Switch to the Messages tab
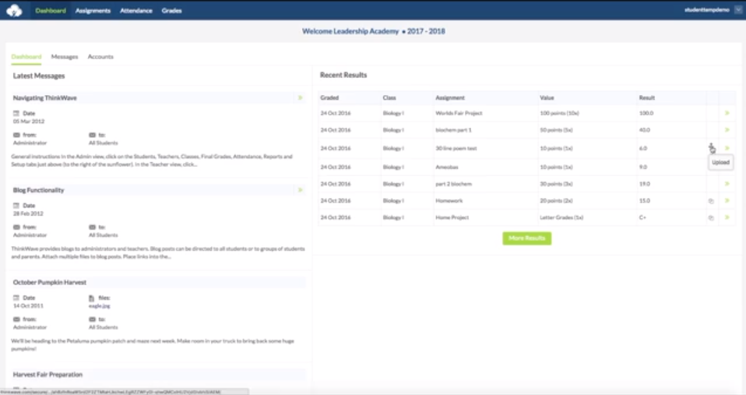 coord(65,57)
